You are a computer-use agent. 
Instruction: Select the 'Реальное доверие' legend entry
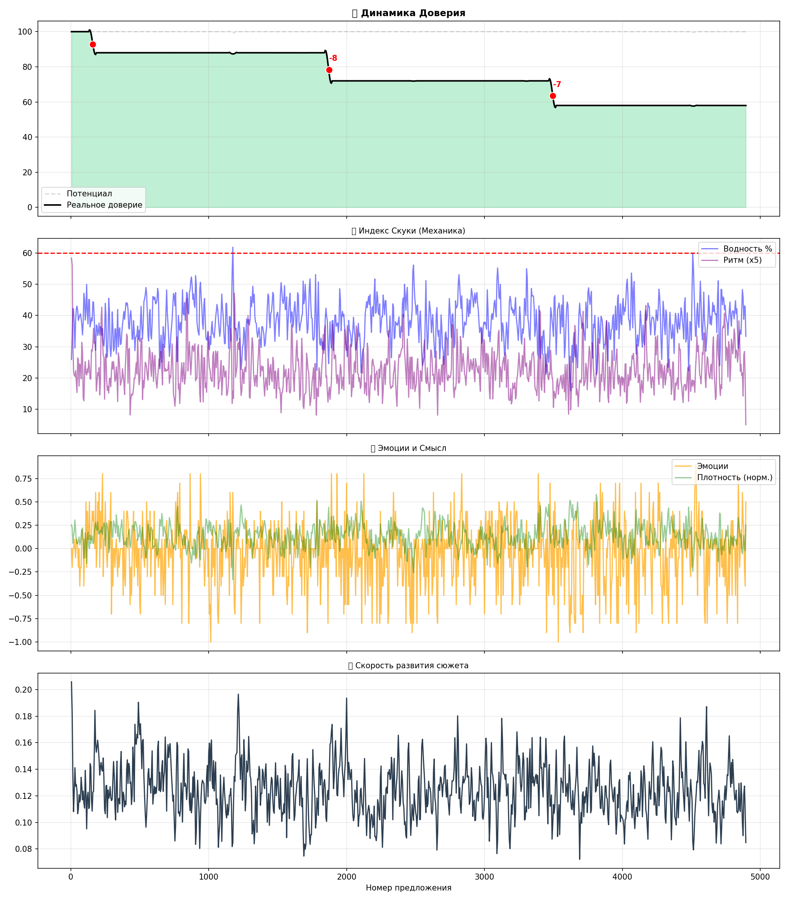tap(104, 205)
